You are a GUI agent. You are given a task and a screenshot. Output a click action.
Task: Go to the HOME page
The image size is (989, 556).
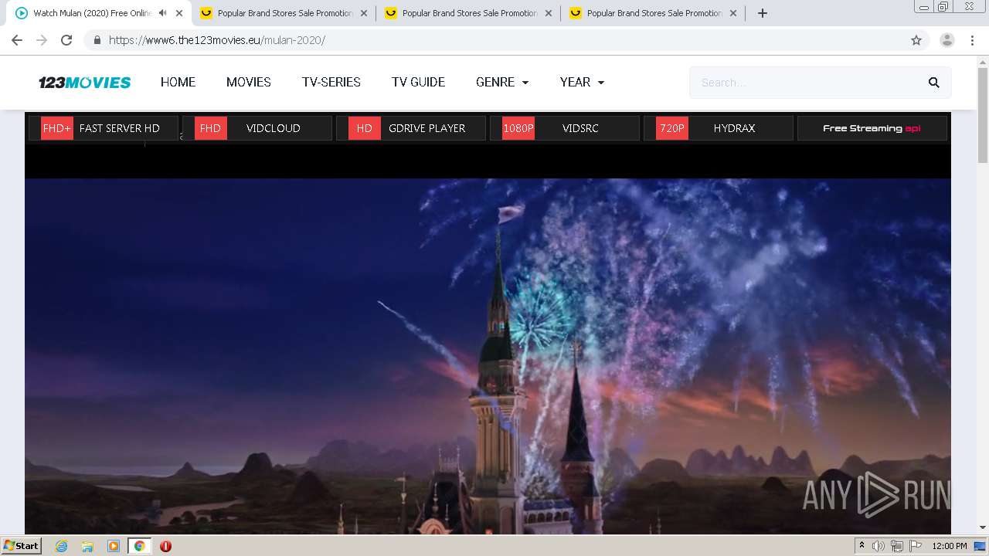pyautogui.click(x=178, y=82)
